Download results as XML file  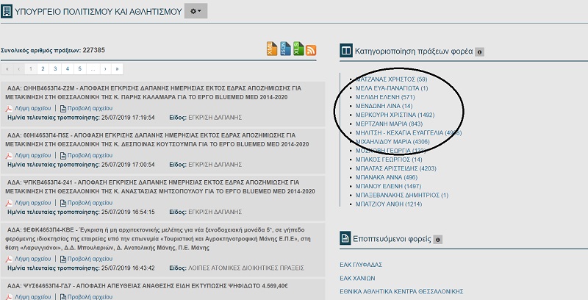pyautogui.click(x=271, y=49)
